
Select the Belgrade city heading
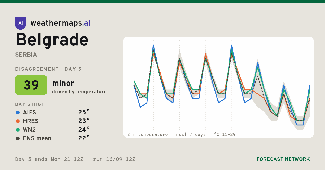click(x=52, y=40)
